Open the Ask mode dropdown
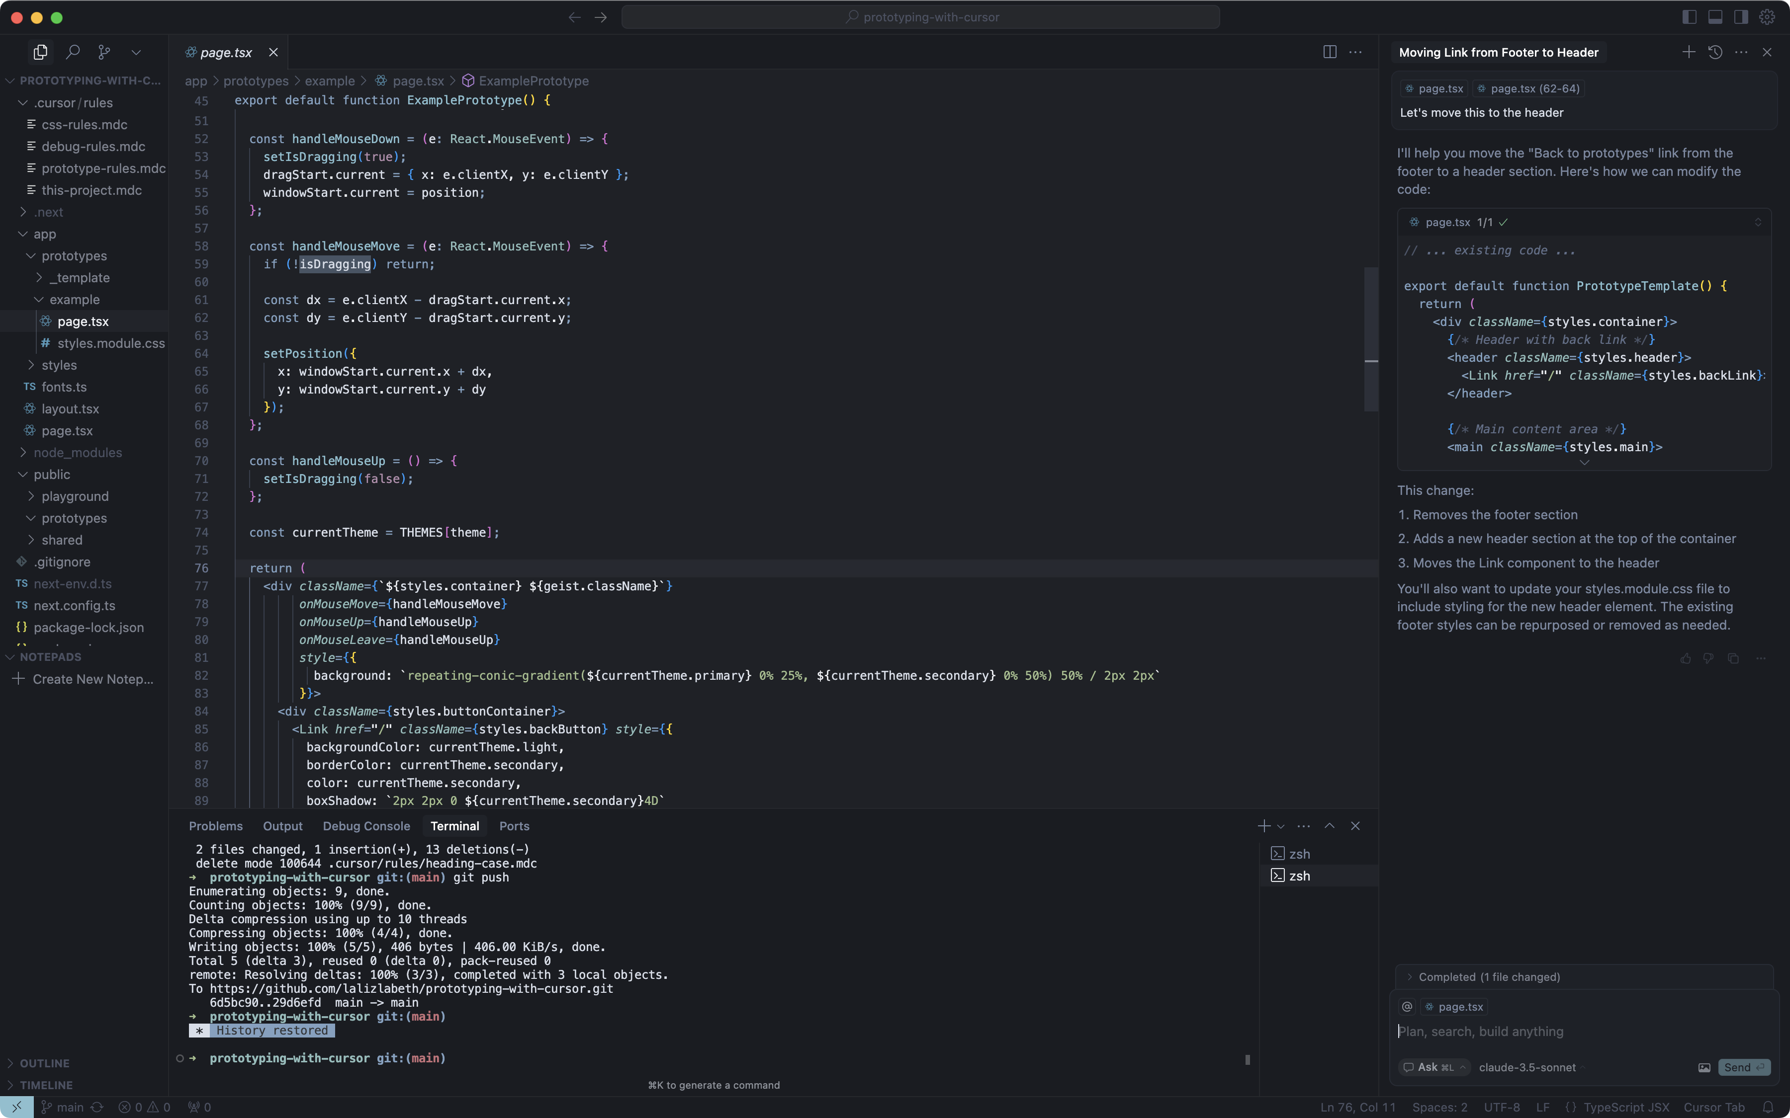 pos(1434,1067)
